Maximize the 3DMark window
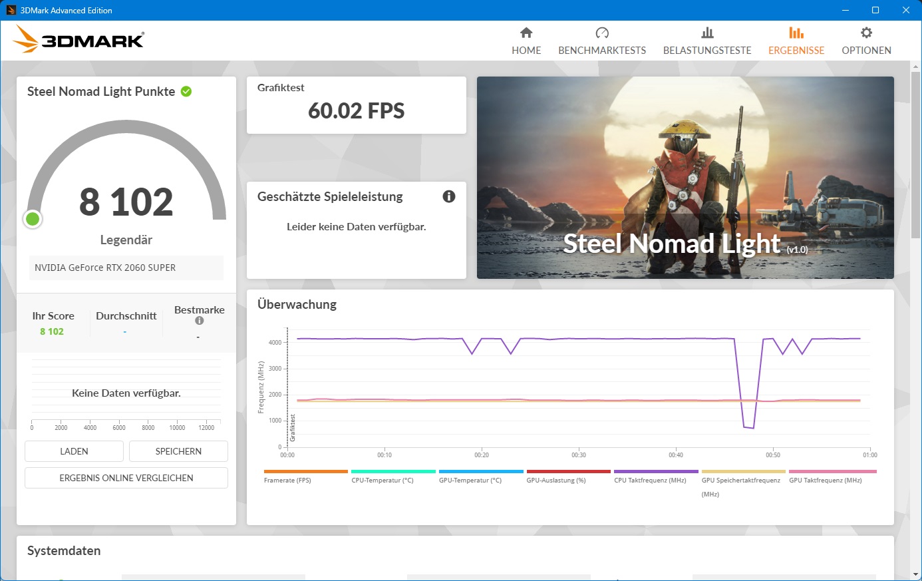This screenshot has height=581, width=922. pyautogui.click(x=875, y=10)
